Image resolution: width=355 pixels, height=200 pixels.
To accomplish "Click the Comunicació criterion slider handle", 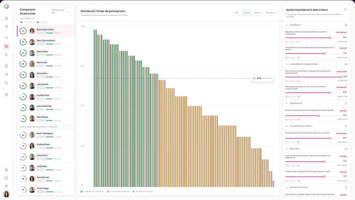I will 319,116.
